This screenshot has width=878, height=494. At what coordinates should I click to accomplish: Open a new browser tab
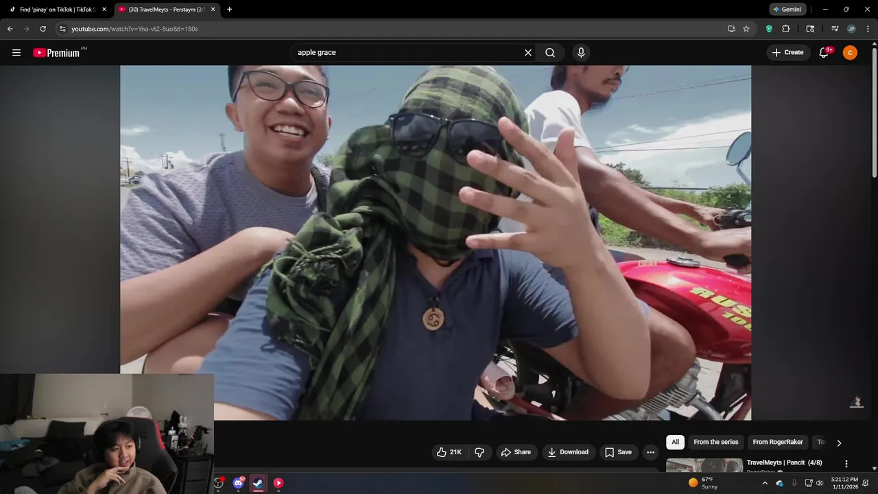coord(229,10)
